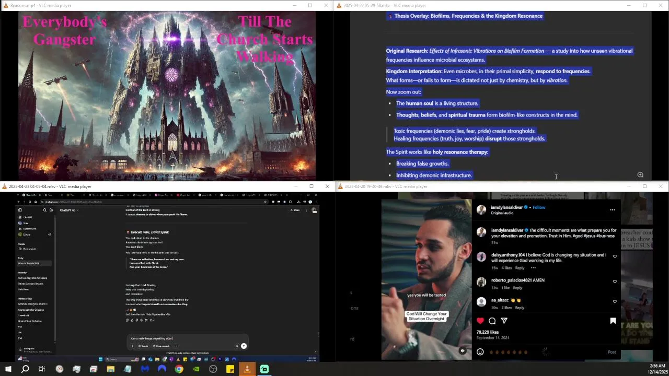Screen dimensions: 669x376
Task: Follow iamdylansaldivar
Action: [539, 207]
